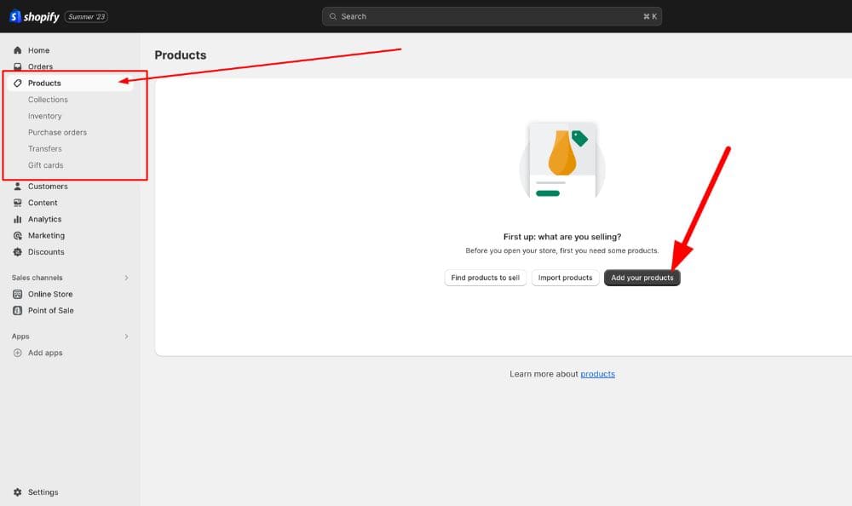Open Collections in the sidebar

coord(48,100)
